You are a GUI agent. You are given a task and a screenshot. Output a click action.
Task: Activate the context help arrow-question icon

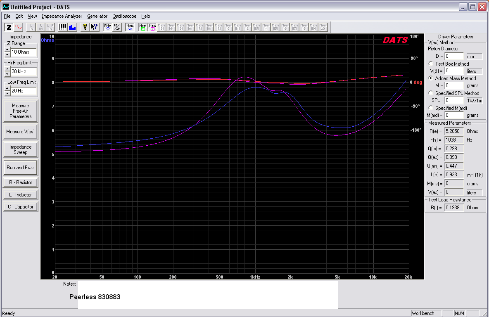pos(94,27)
